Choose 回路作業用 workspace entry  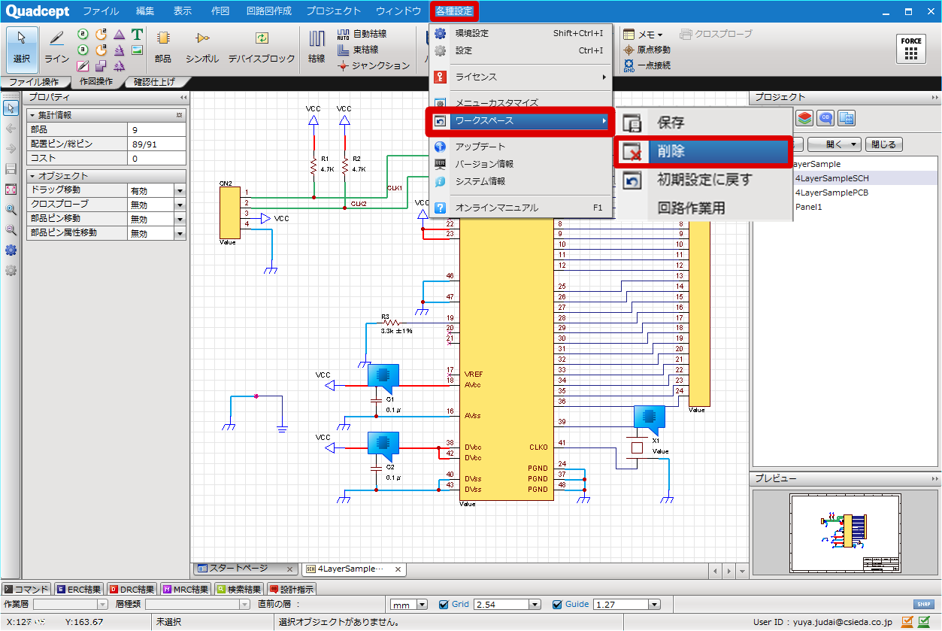click(703, 208)
